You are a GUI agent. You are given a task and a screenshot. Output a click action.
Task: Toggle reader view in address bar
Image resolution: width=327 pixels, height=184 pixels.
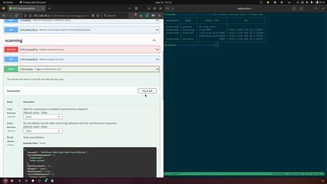pyautogui.click(x=93, y=15)
